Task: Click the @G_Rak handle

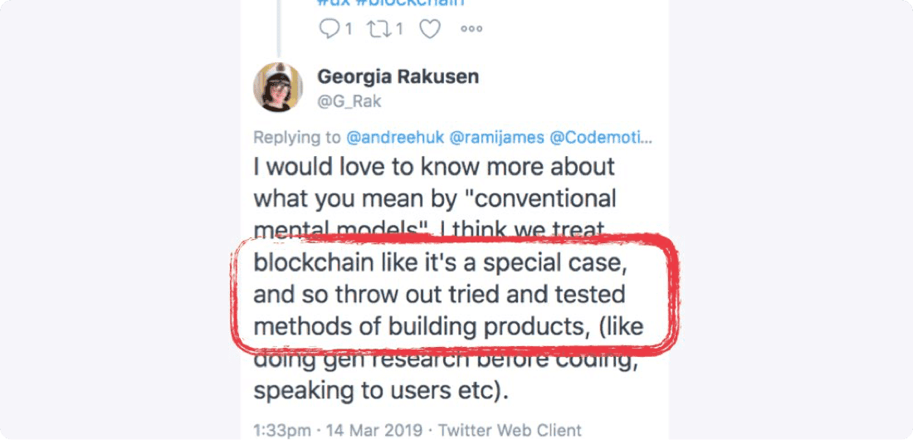Action: click(349, 101)
